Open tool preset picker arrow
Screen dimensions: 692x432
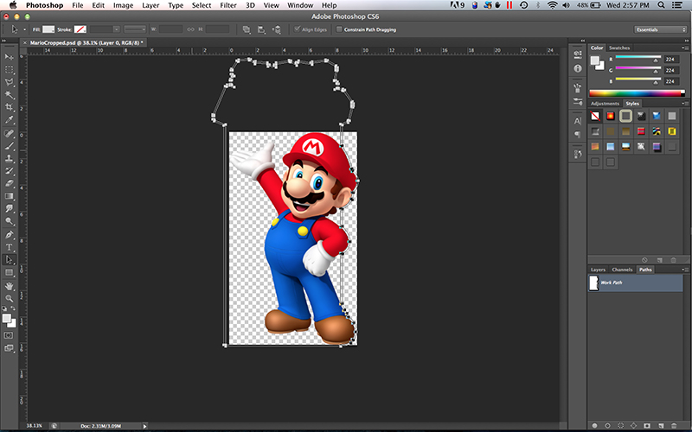pyautogui.click(x=24, y=29)
